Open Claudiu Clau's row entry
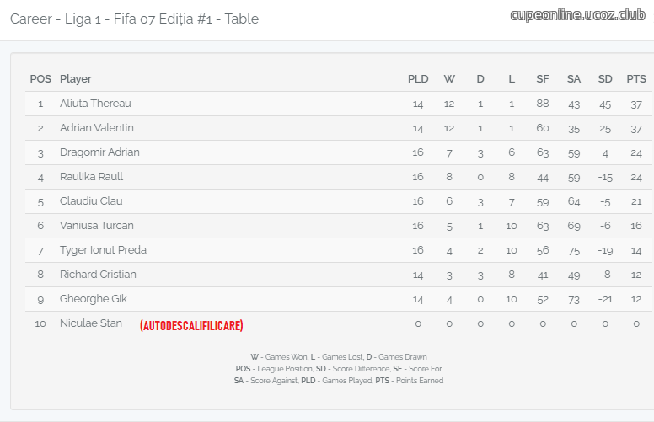The image size is (654, 422). click(x=91, y=201)
